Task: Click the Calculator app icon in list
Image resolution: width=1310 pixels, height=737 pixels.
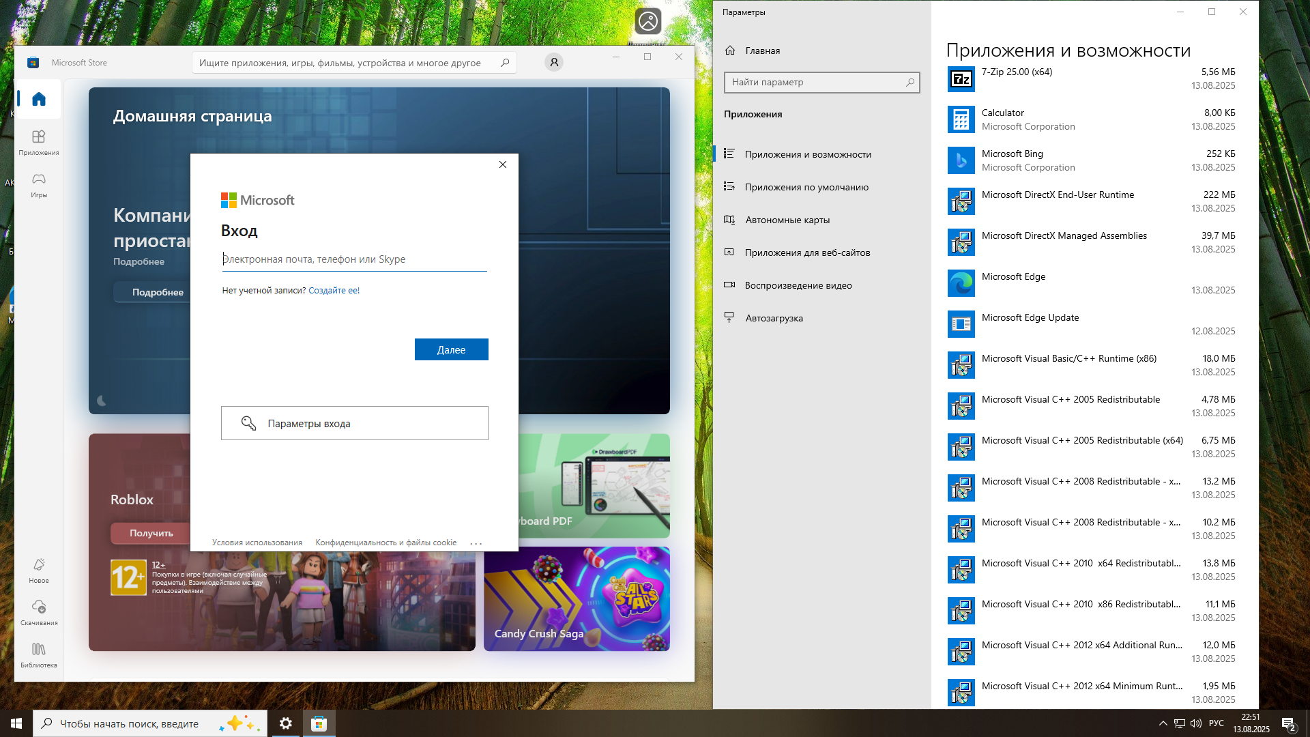Action: [x=961, y=119]
